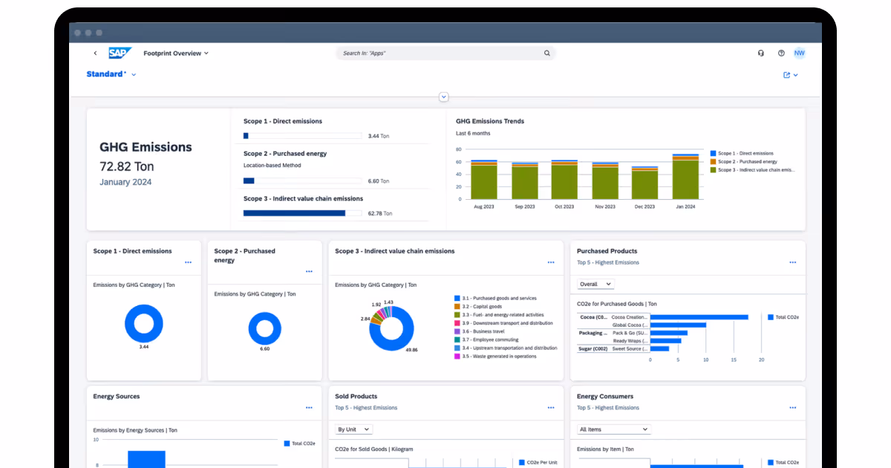The image size is (891, 468).
Task: Expand the Footprint Overview app title menu
Action: [208, 53]
